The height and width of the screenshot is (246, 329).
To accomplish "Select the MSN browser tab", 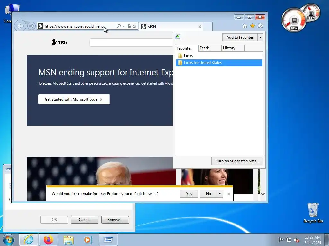I will click(171, 27).
